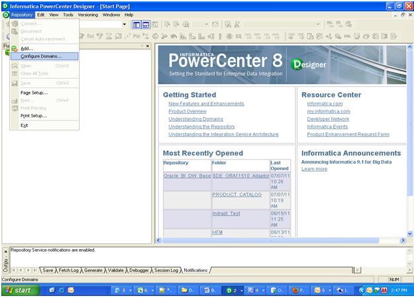The image size is (414, 298).
Task: Select the sigma Aggregator transformation icon
Action: coord(109,36)
